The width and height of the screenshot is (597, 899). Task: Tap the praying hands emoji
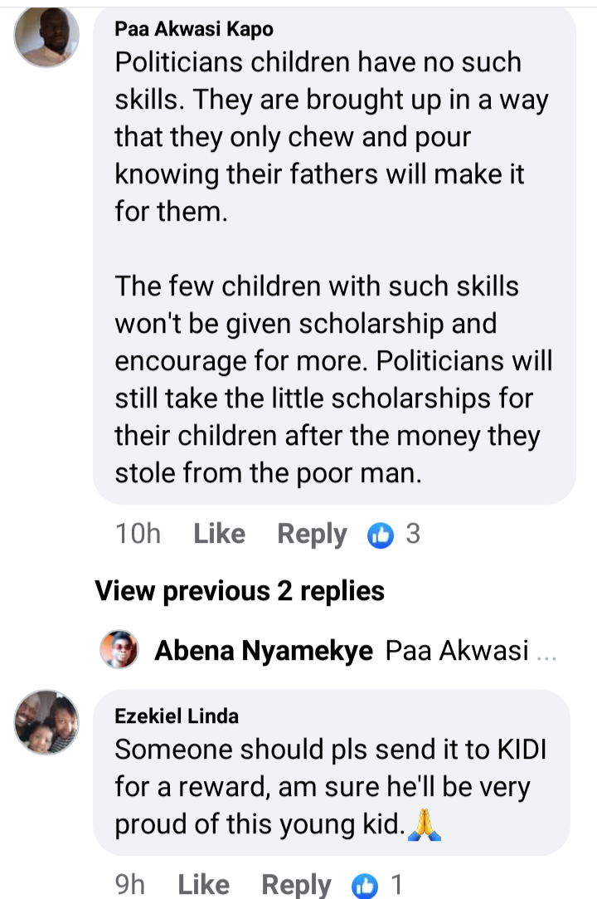pos(425,826)
